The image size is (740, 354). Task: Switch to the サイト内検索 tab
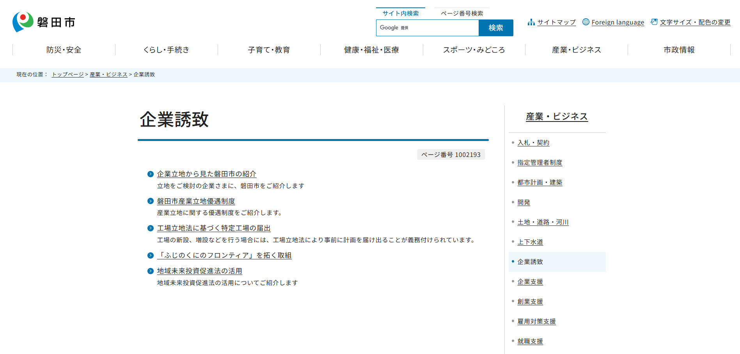[401, 13]
